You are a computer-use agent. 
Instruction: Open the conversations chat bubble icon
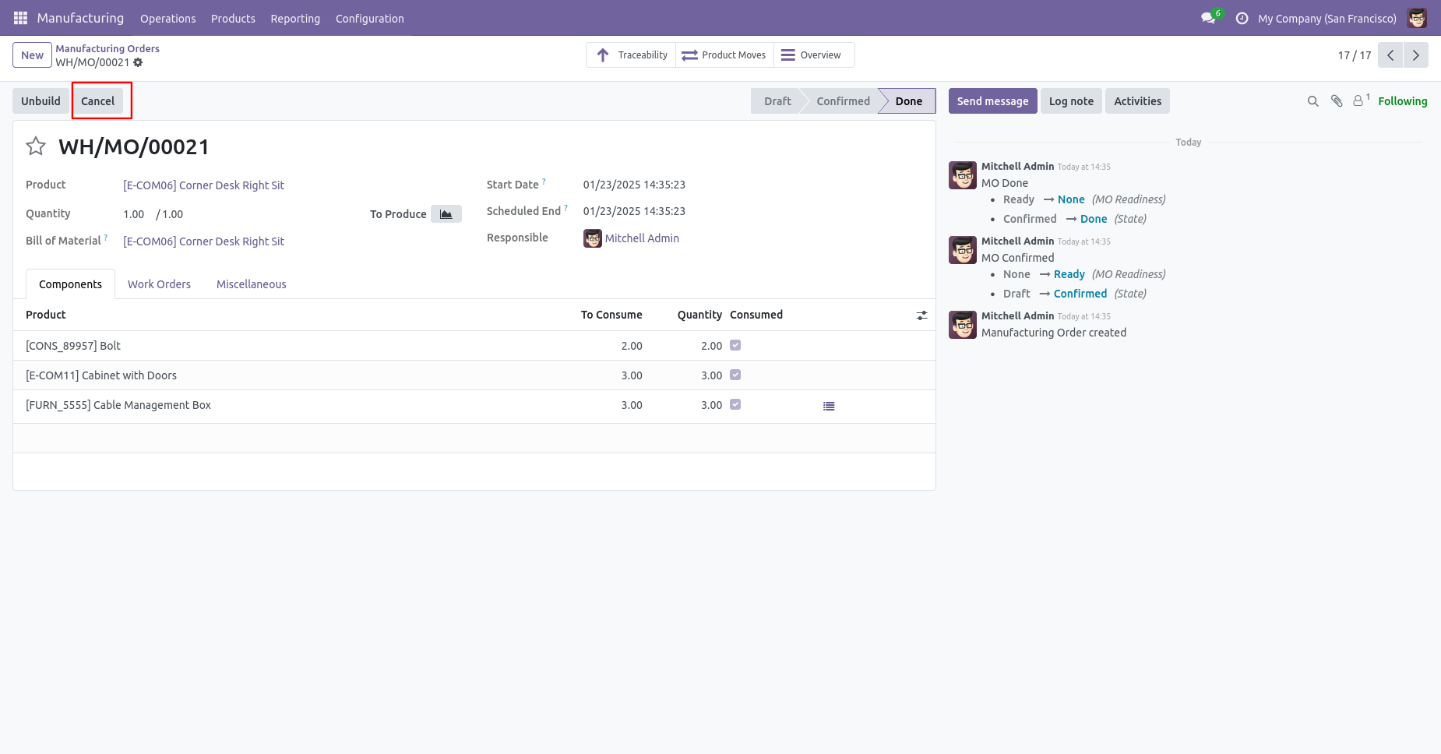1208,18
